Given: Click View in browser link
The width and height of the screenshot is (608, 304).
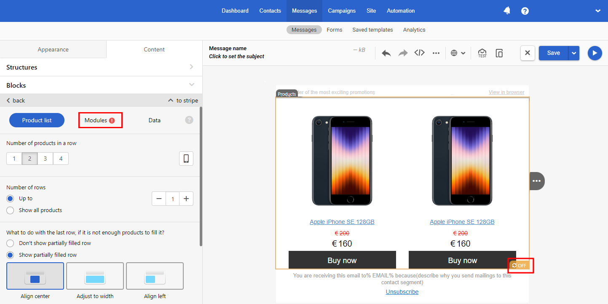Looking at the screenshot, I should pos(506,92).
